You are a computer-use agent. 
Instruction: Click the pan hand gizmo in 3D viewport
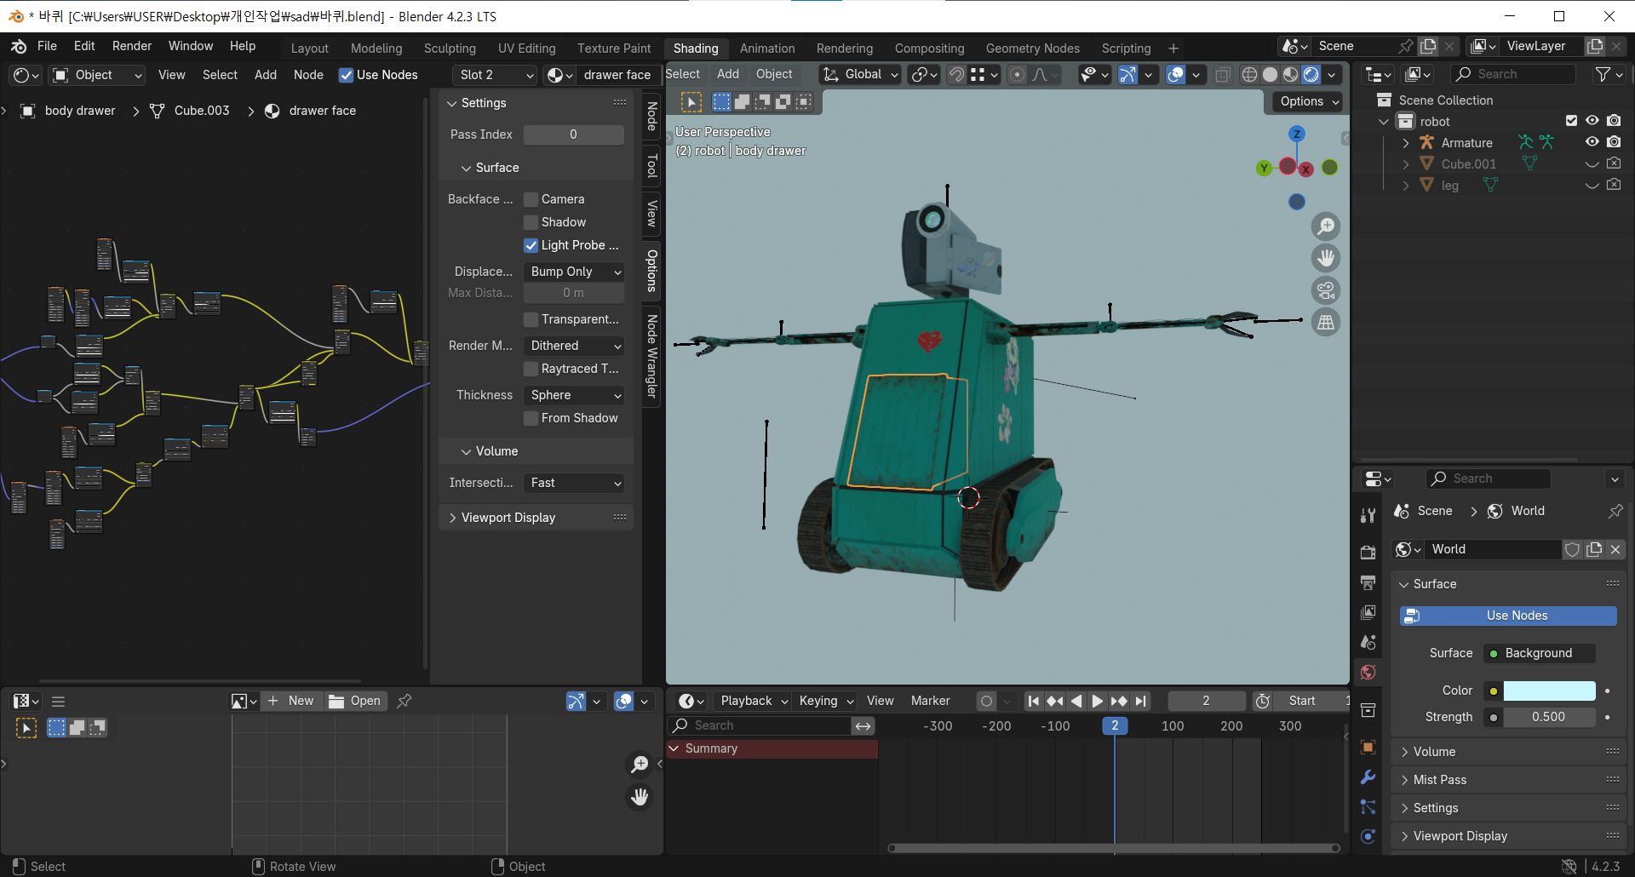(x=1326, y=258)
